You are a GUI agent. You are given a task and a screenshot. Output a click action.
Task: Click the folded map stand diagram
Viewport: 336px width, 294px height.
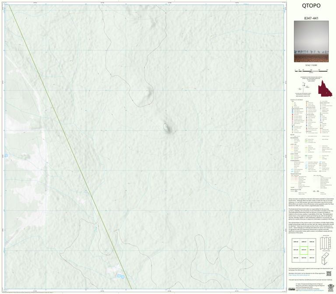(325, 258)
